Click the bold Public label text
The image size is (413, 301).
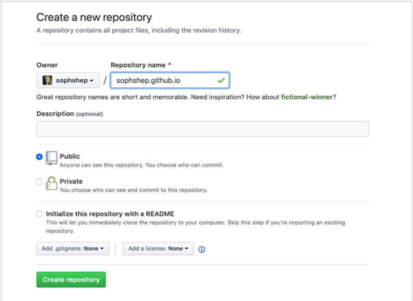point(70,156)
